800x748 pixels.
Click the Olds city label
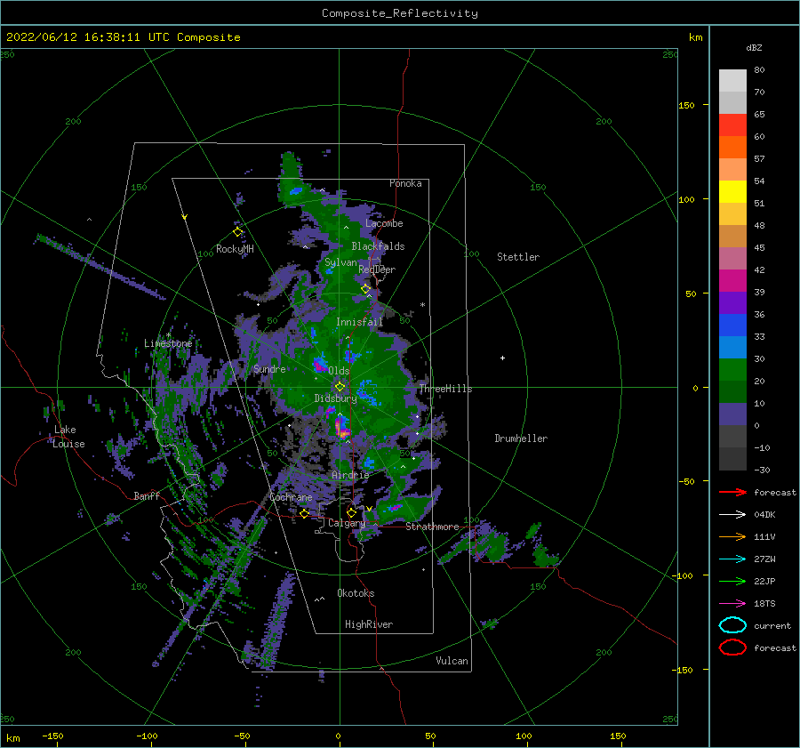pos(339,371)
